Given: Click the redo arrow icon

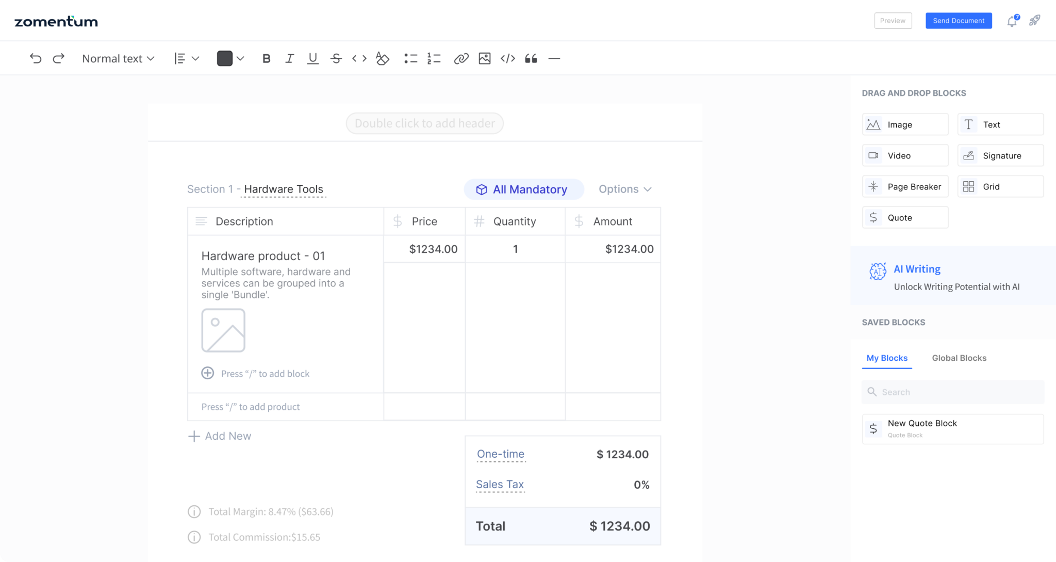Looking at the screenshot, I should (x=59, y=58).
